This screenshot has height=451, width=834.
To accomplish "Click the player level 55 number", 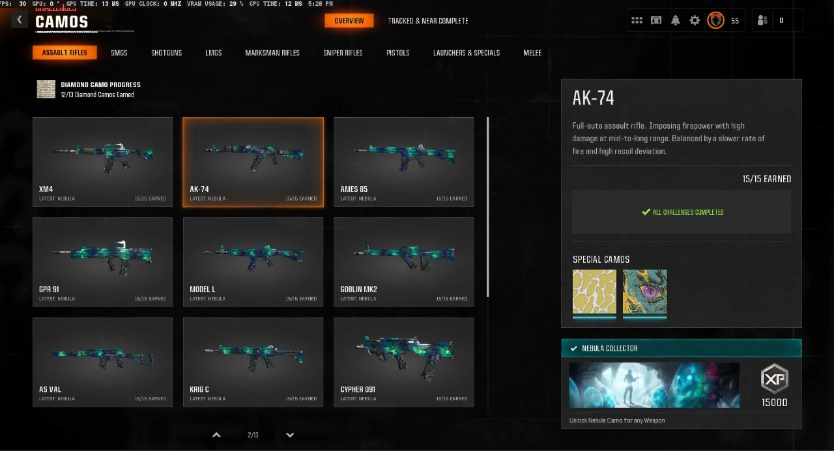I will pos(735,21).
